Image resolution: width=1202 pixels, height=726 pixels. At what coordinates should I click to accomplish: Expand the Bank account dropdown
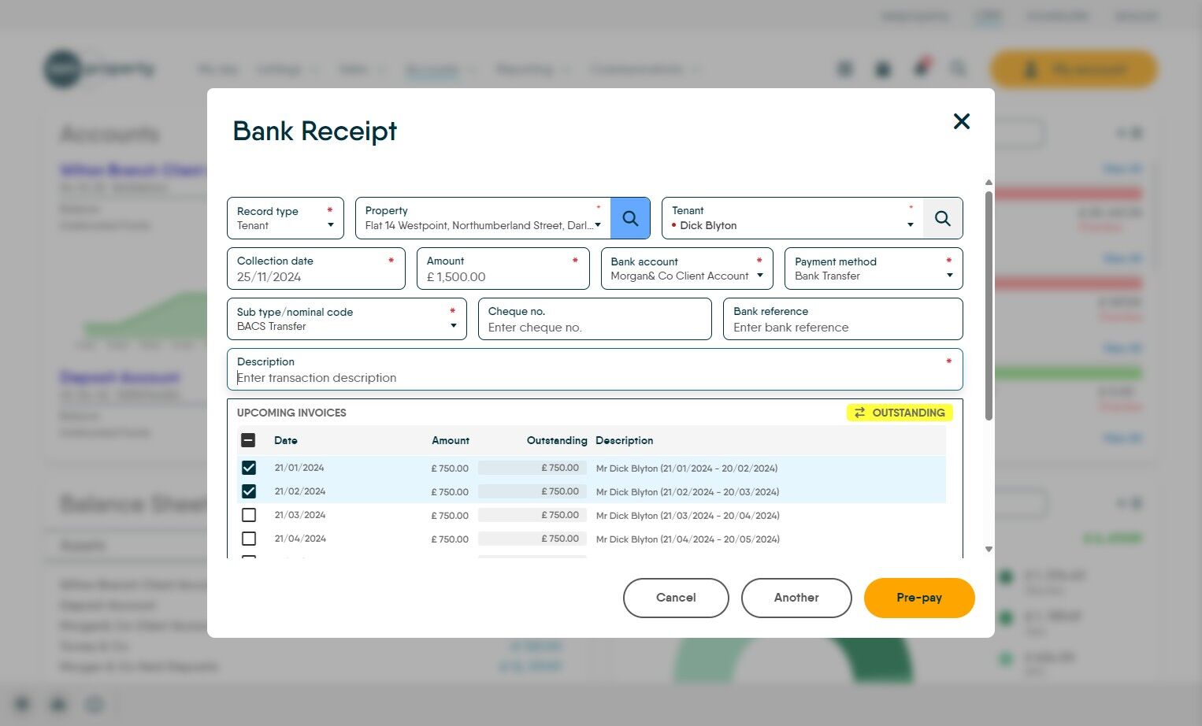click(687, 269)
